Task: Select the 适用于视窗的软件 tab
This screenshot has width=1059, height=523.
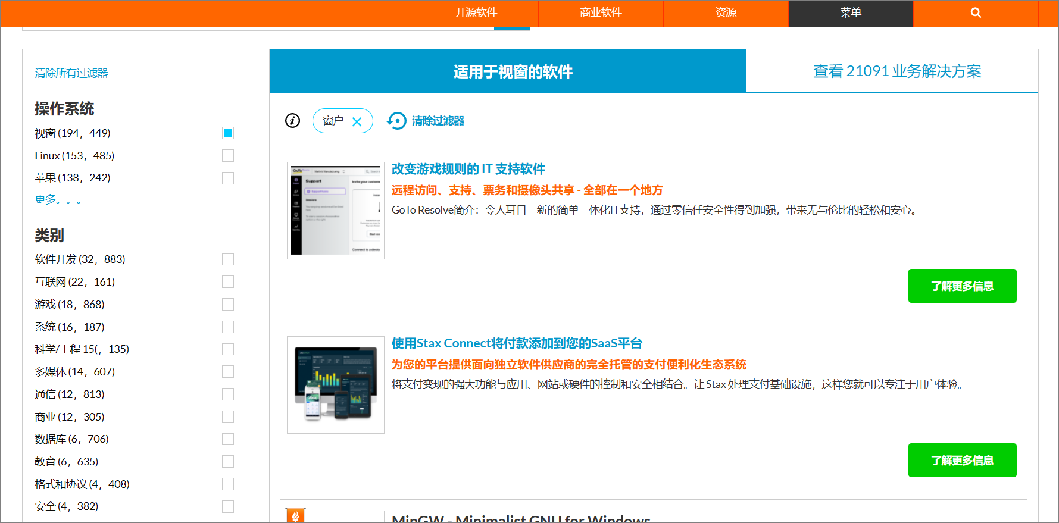Action: (x=508, y=71)
